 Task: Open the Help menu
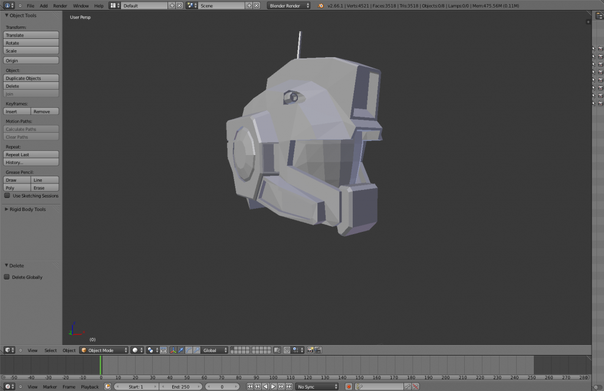click(x=99, y=6)
